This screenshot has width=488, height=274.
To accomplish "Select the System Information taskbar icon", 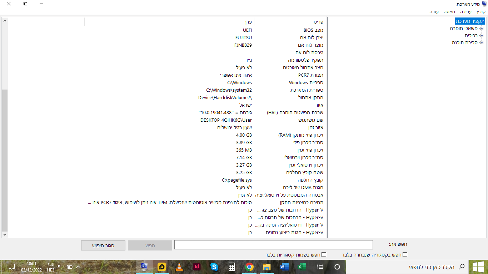I will [x=144, y=267].
